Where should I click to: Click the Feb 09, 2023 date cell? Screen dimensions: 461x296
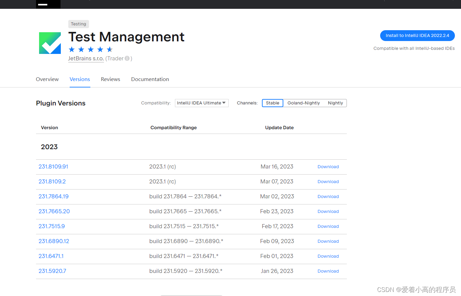pyautogui.click(x=277, y=241)
